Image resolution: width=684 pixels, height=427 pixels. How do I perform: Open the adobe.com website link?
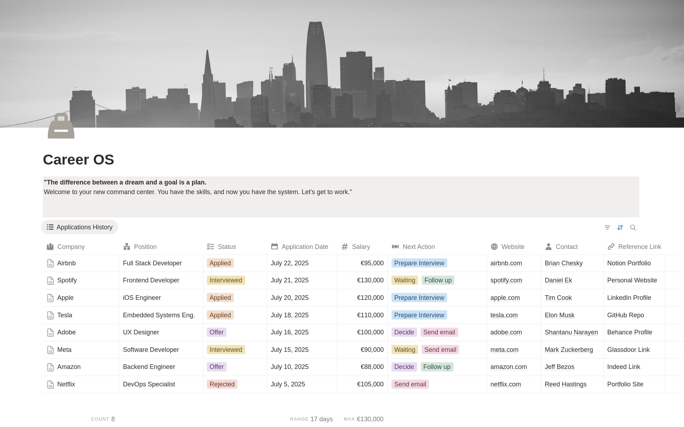click(506, 332)
